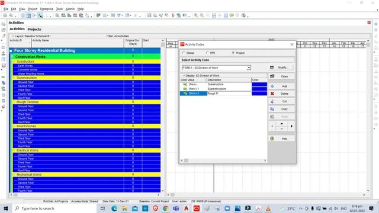Open the Project menu
The height and width of the screenshot is (213, 379).
[x=33, y=9]
